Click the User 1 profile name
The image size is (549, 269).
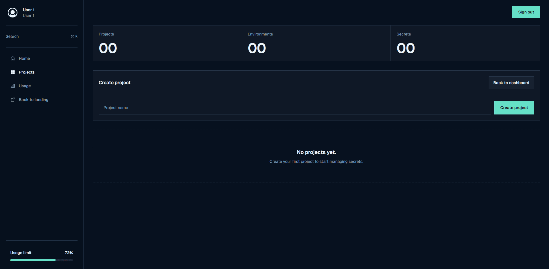[x=28, y=10]
